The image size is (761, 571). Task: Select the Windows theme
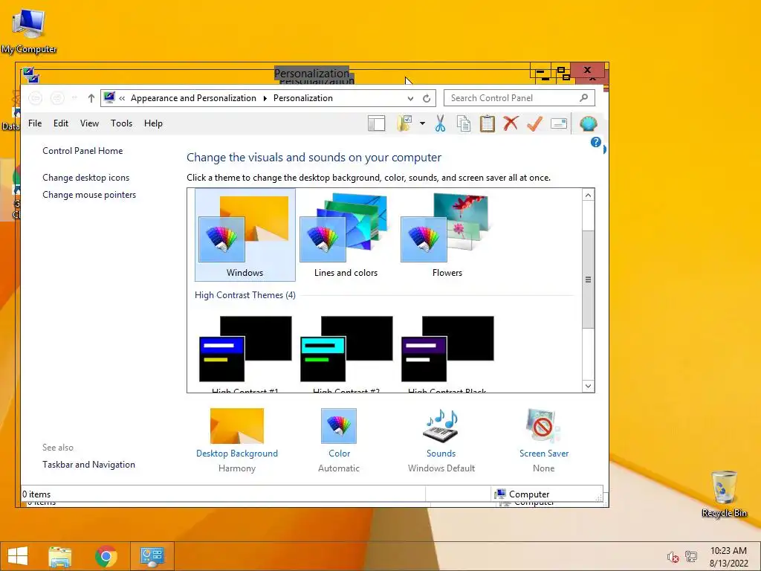pyautogui.click(x=245, y=235)
